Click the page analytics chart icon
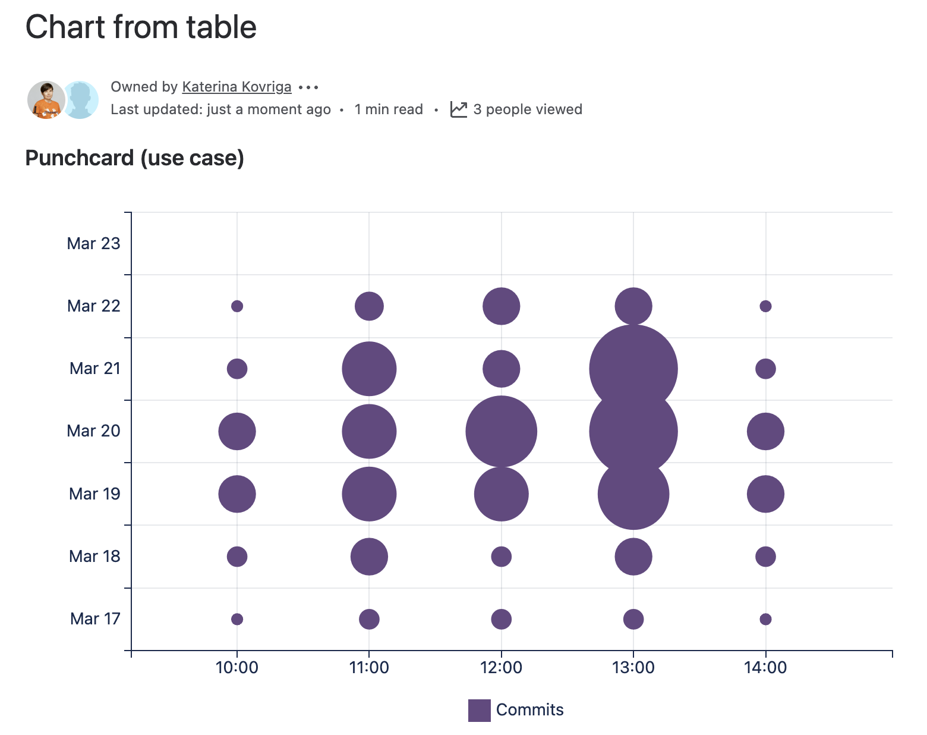This screenshot has height=735, width=927. 459,109
